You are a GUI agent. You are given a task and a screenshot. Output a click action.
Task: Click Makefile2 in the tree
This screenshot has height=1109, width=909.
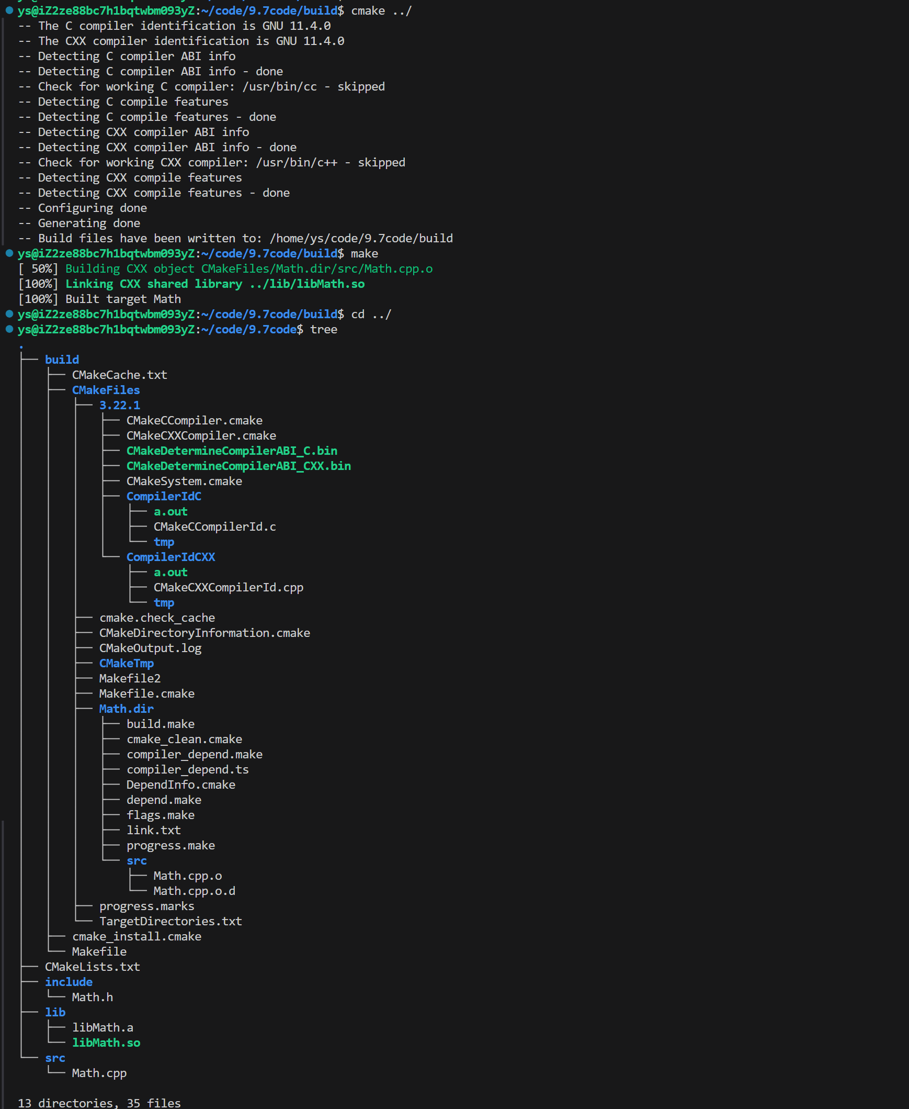click(x=130, y=679)
